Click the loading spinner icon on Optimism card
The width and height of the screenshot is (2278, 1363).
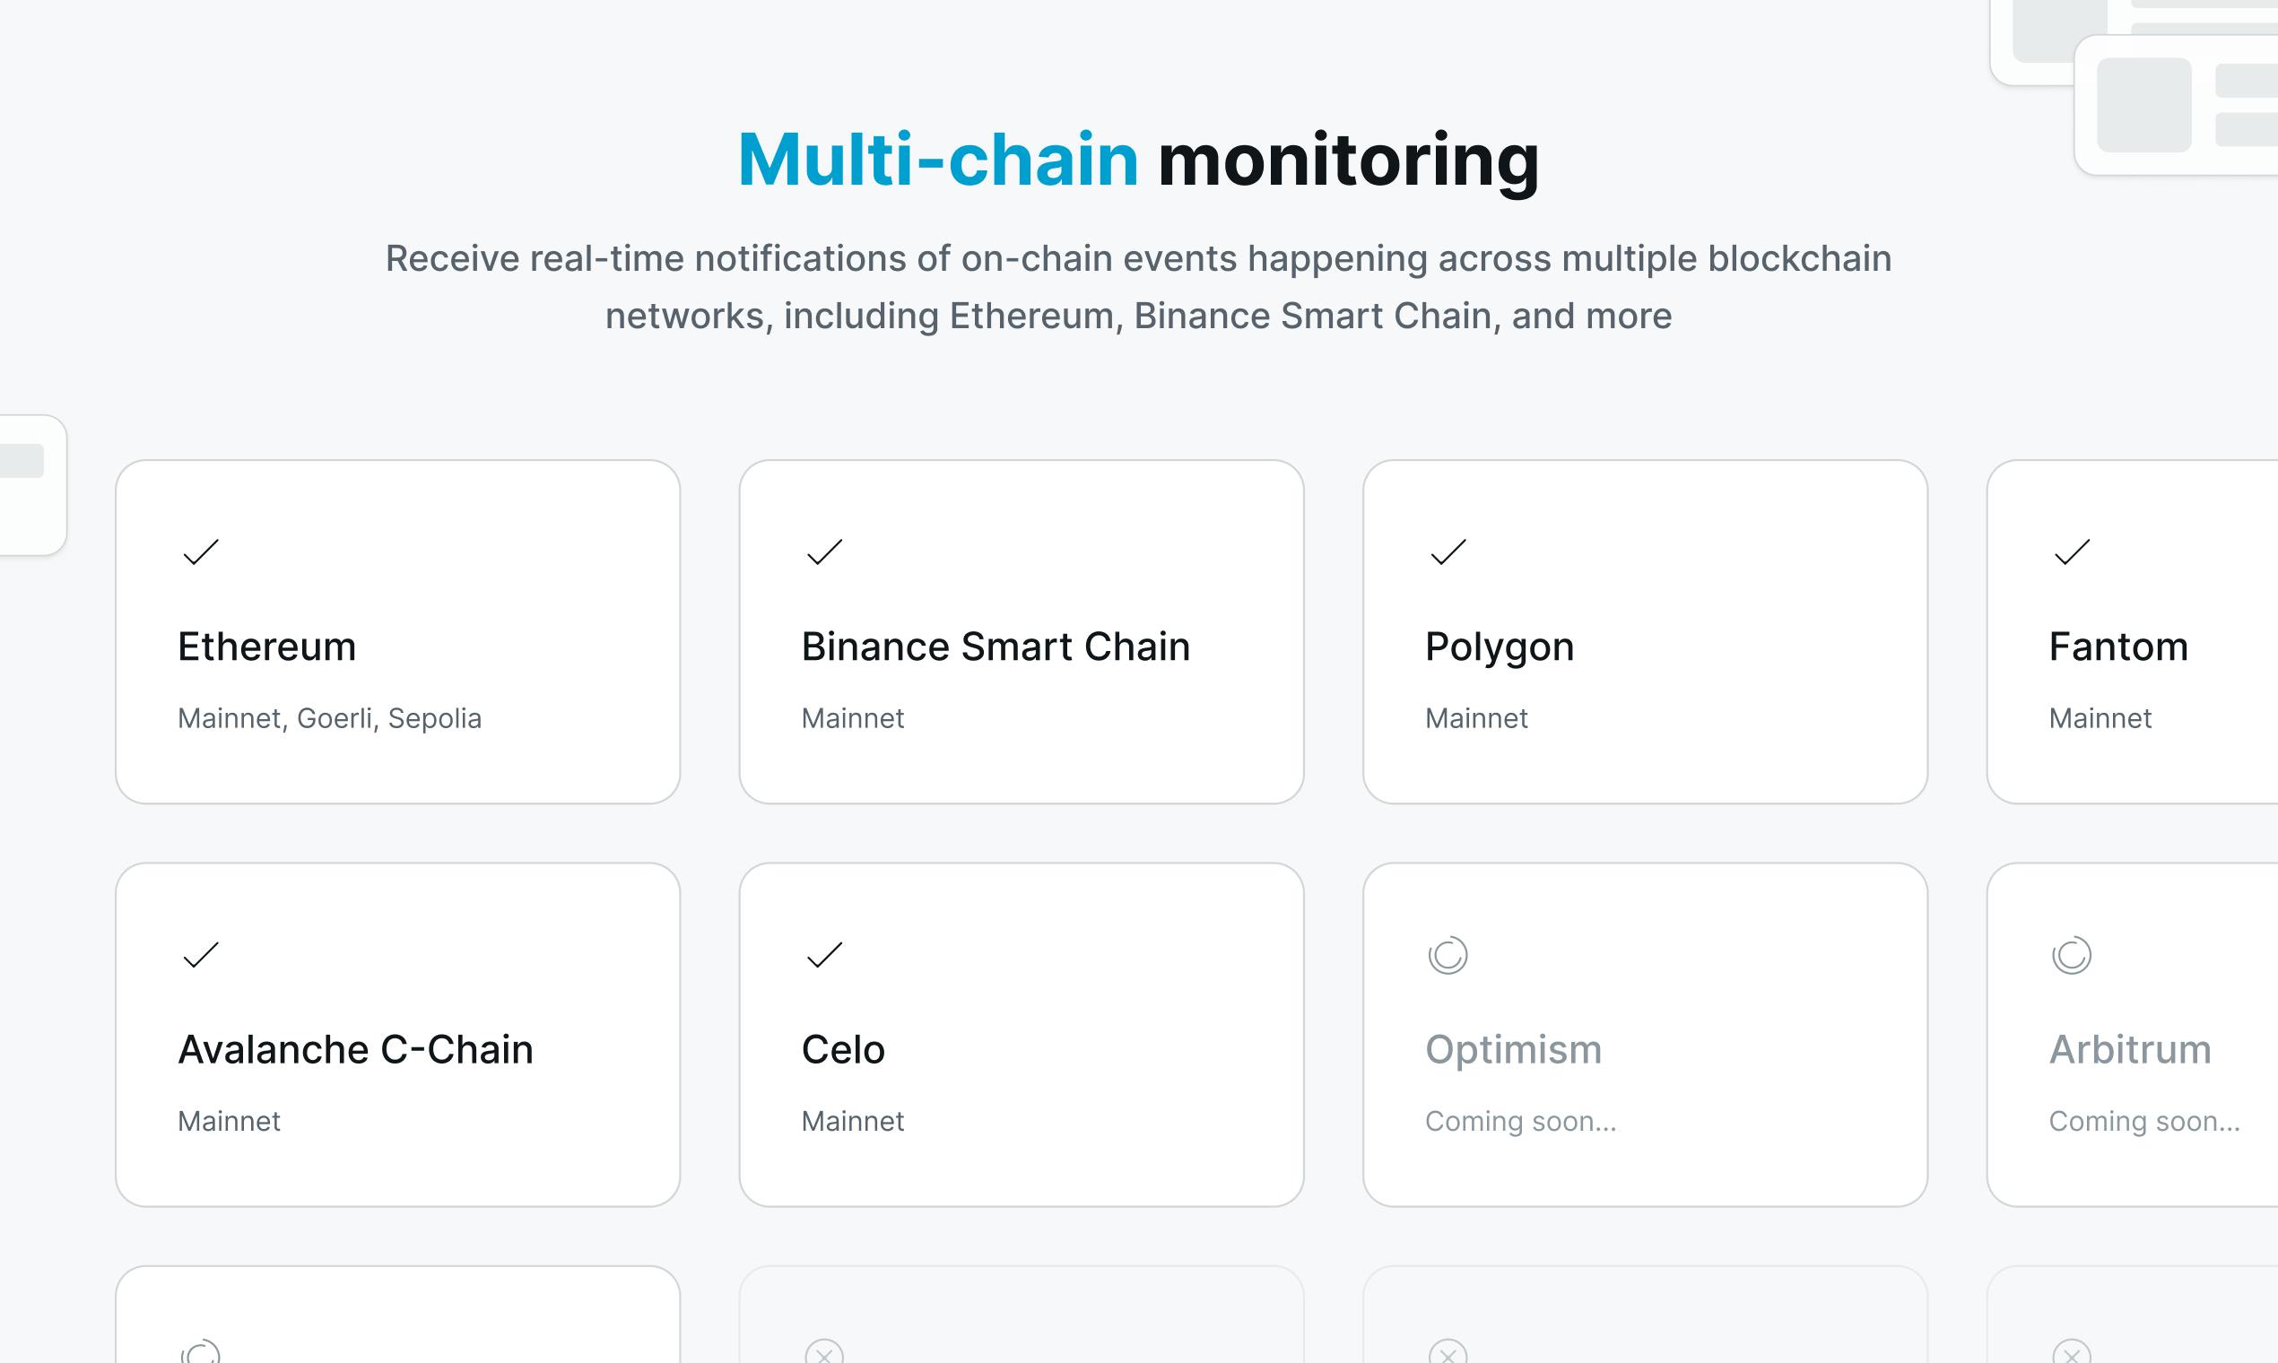click(1448, 955)
